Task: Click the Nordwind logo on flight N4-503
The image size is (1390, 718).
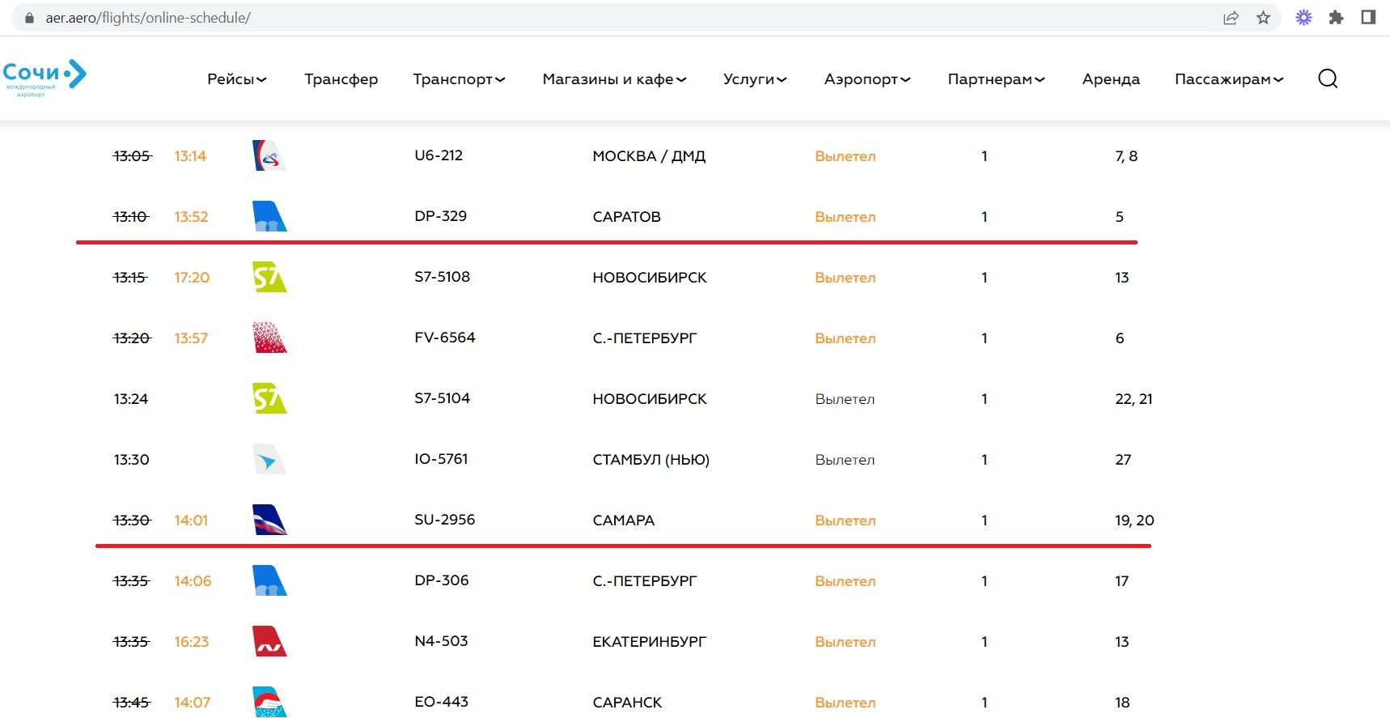Action: click(x=269, y=641)
